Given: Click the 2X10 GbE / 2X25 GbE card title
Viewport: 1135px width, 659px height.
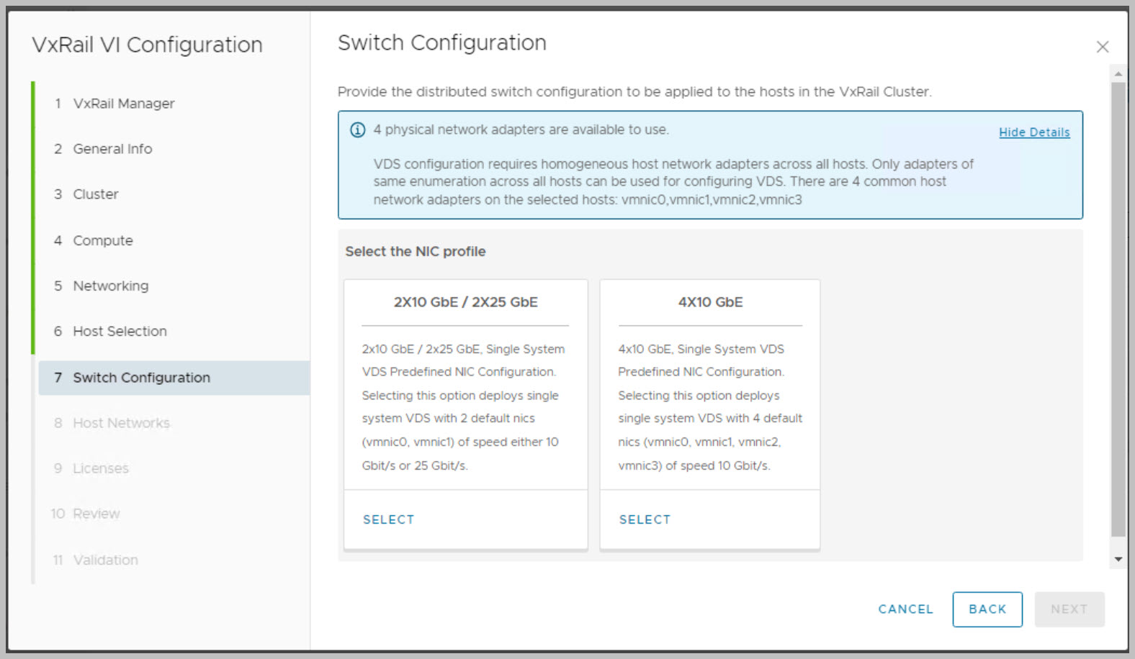Looking at the screenshot, I should click(465, 302).
